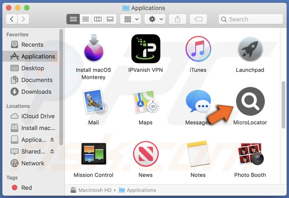The height and width of the screenshot is (198, 289).
Task: Launch the IPVanish VPN application
Action: [146, 49]
